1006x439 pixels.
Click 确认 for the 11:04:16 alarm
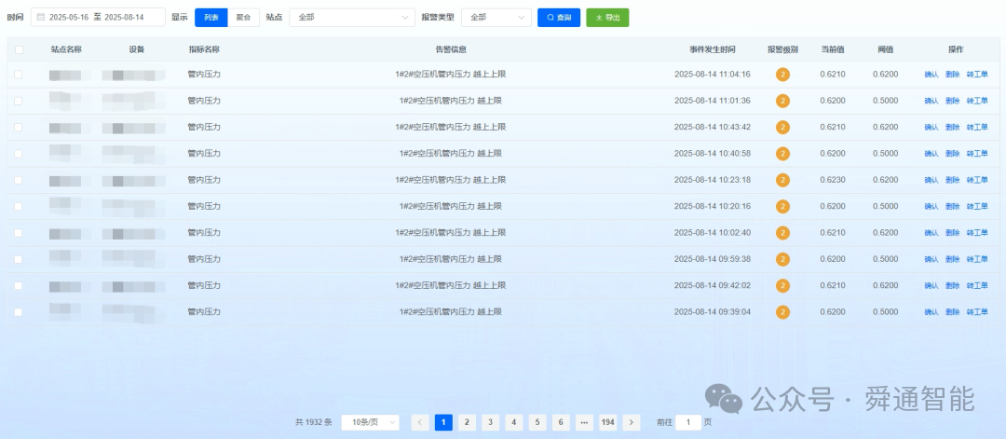coord(931,75)
